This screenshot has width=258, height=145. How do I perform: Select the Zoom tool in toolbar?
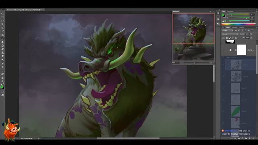pyautogui.click(x=2, y=81)
